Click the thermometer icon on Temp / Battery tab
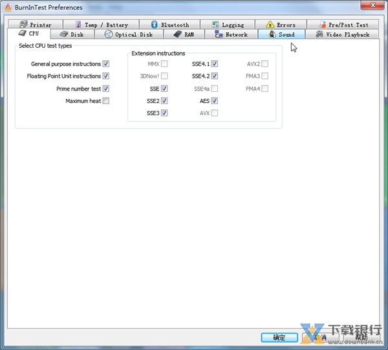The width and height of the screenshot is (388, 350). (78, 25)
